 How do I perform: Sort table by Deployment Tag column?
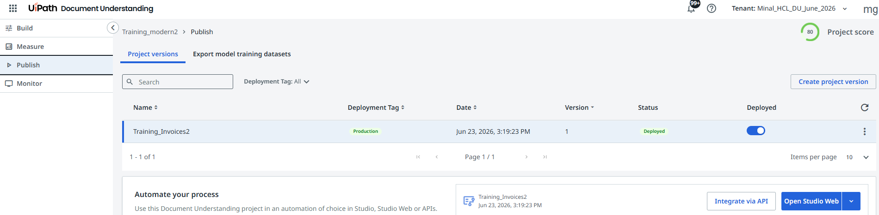(x=376, y=107)
